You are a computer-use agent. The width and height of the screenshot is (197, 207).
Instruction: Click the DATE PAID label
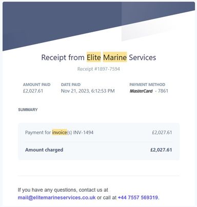(71, 85)
